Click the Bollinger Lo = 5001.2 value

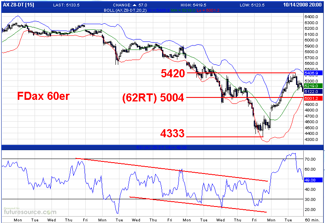click(208, 10)
